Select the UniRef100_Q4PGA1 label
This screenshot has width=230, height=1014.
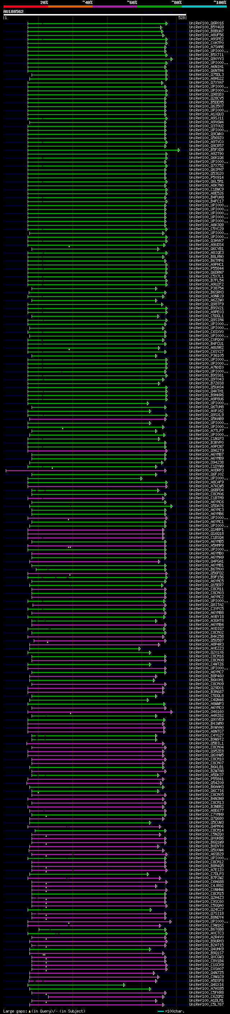[x=206, y=561]
